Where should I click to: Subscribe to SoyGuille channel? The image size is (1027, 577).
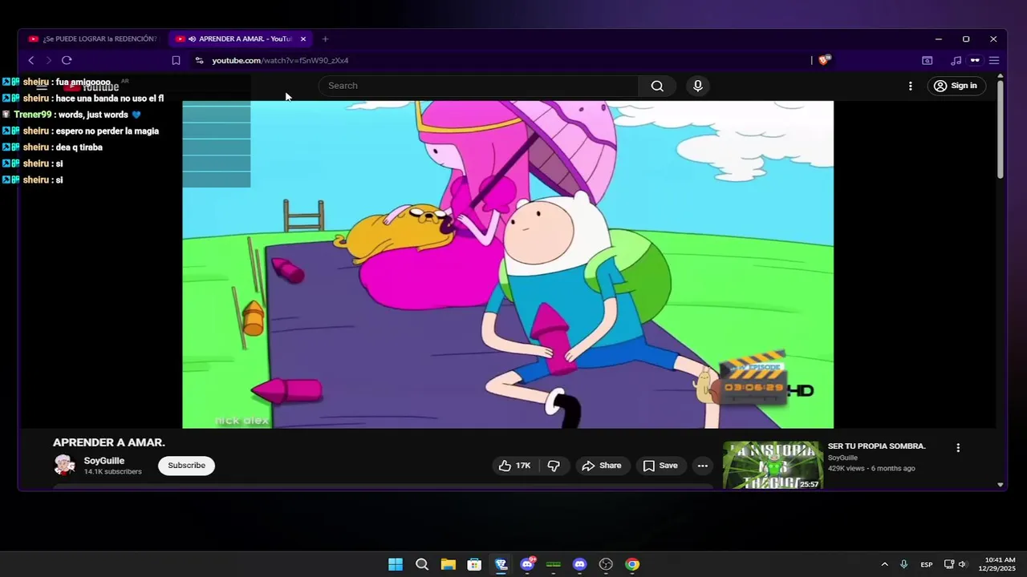click(x=186, y=466)
